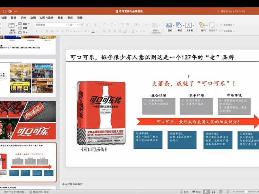Screen dimensions: 259x194
Task: Click the decrease font size icon
Action: pyautogui.click(x=87, y=25)
